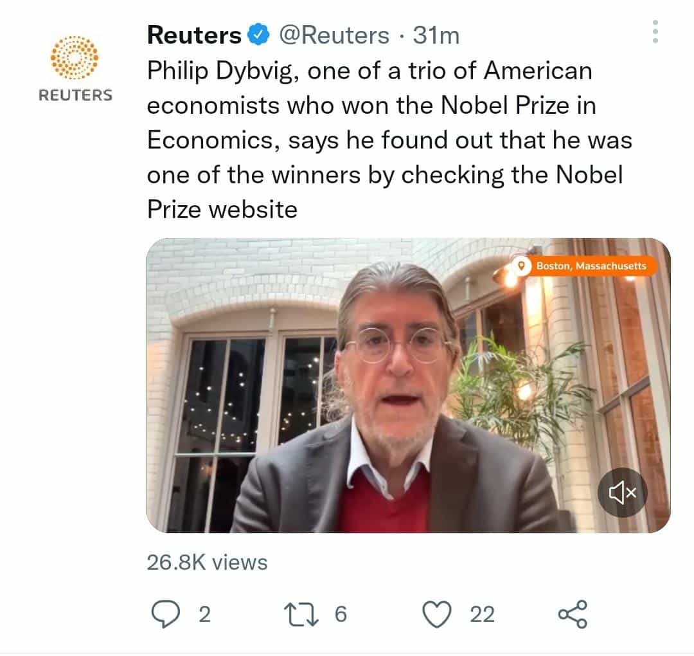694x656 pixels.
Task: Open the tweet text about Philip Dybvig
Action: [386, 140]
